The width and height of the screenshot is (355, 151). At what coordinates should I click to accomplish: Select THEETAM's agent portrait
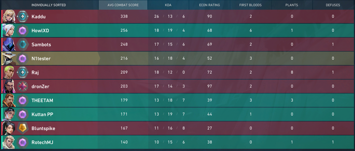(x=9, y=100)
